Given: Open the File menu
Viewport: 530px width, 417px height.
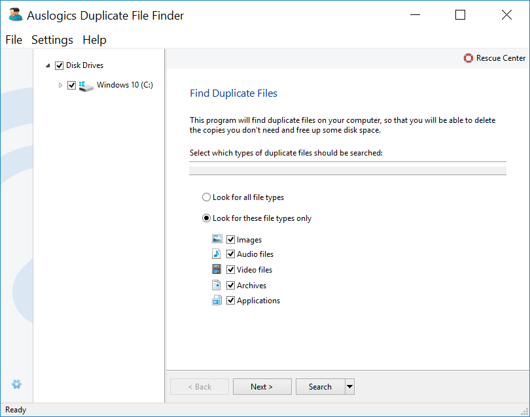Looking at the screenshot, I should 14,40.
